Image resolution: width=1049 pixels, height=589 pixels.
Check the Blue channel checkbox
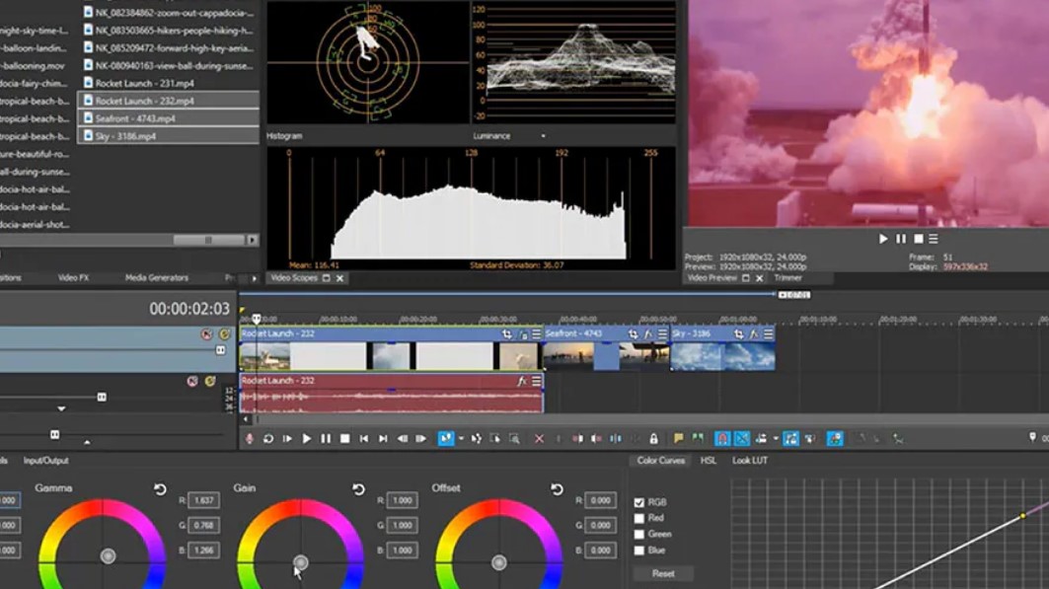[639, 551]
